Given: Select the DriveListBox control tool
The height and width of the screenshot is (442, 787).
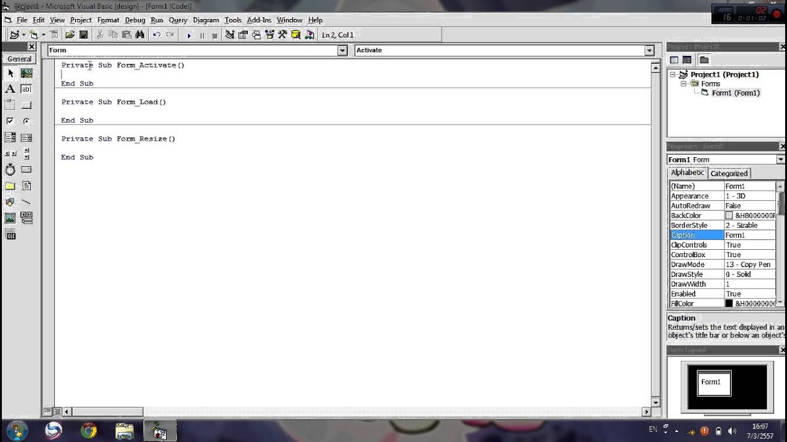Looking at the screenshot, I should (x=26, y=169).
